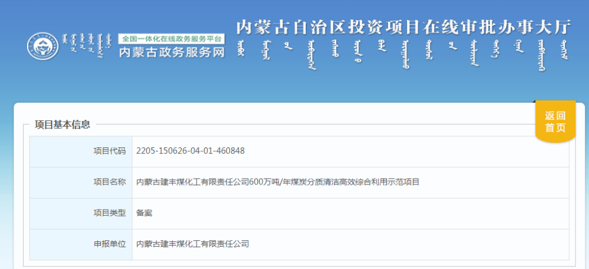589x269 pixels.
Task: Click the 项目基本信息 section heading
Action: click(x=62, y=124)
